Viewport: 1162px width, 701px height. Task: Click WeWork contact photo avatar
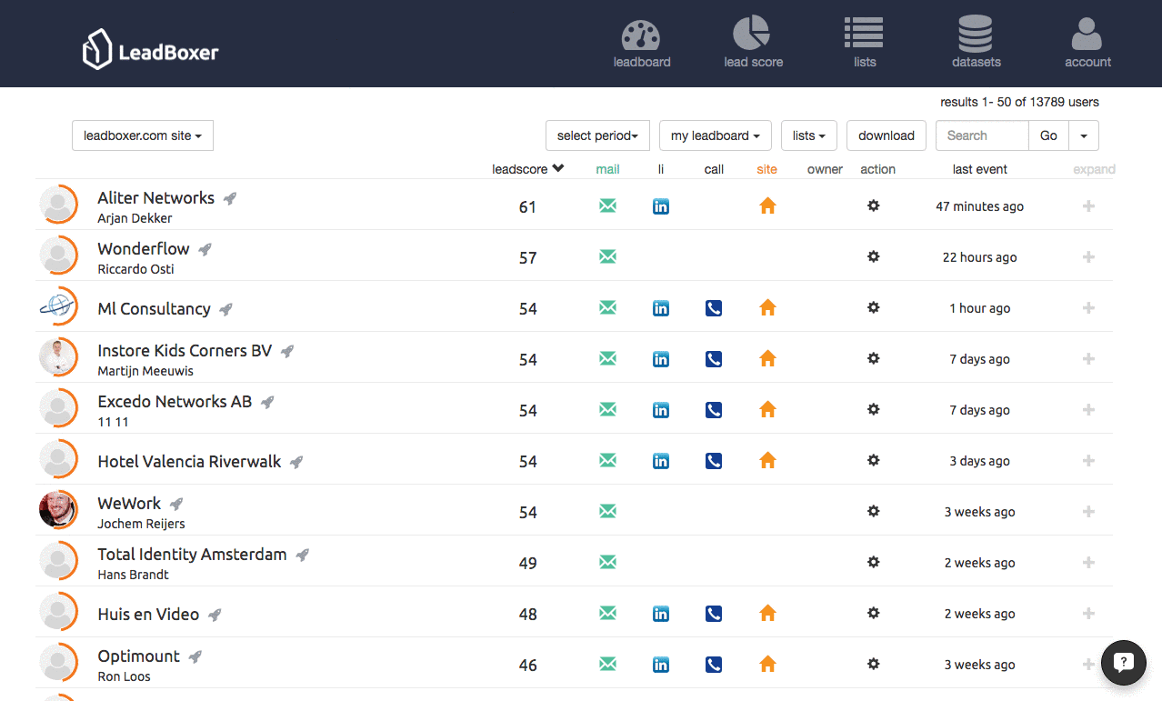coord(58,510)
